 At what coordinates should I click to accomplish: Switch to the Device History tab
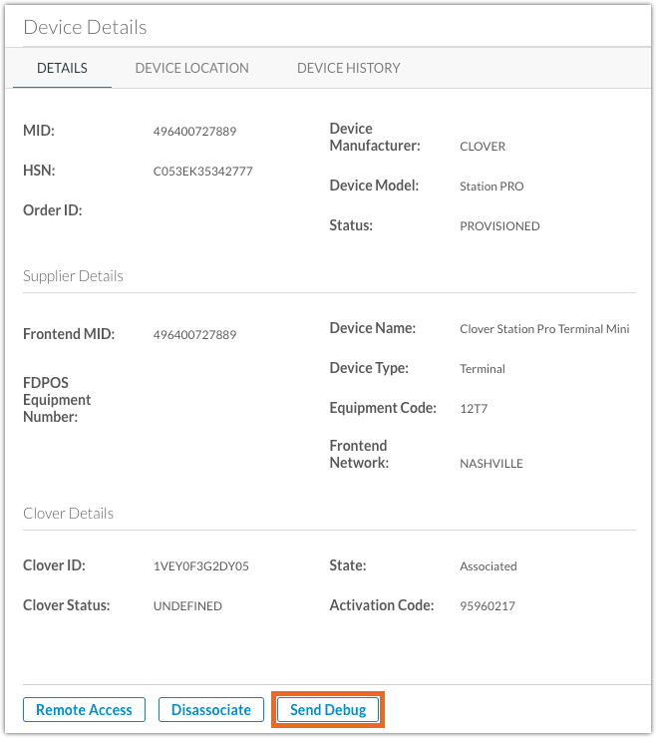coord(348,68)
